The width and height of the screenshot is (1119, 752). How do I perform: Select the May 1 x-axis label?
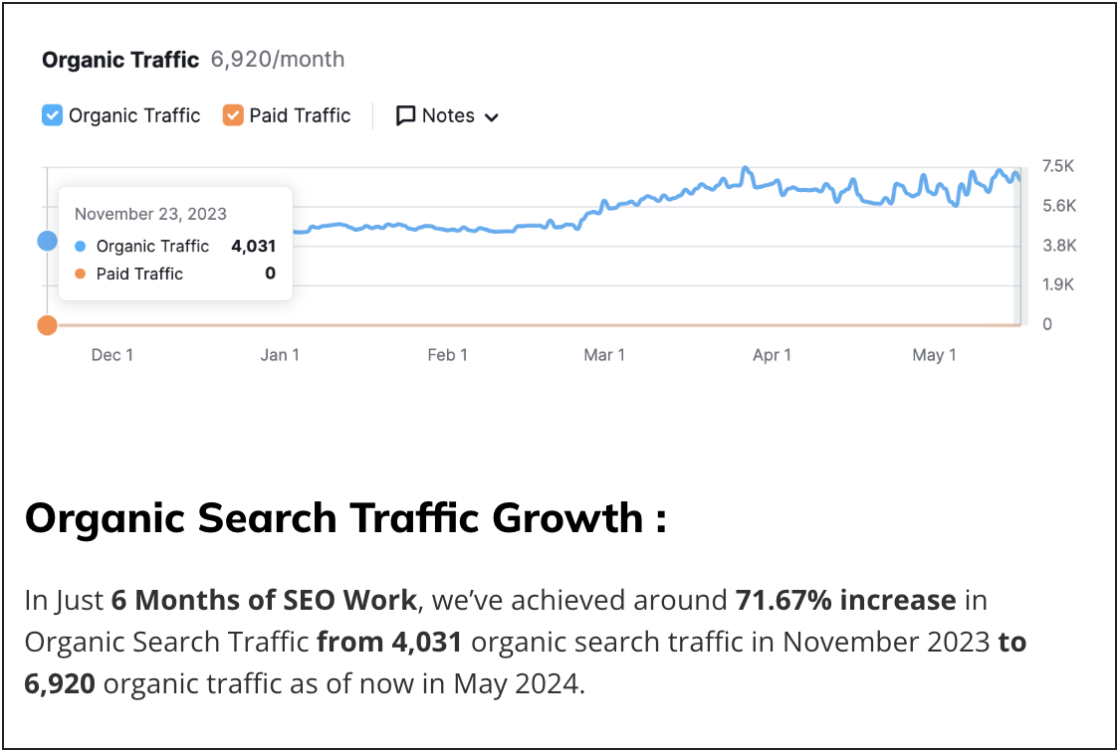[x=934, y=355]
